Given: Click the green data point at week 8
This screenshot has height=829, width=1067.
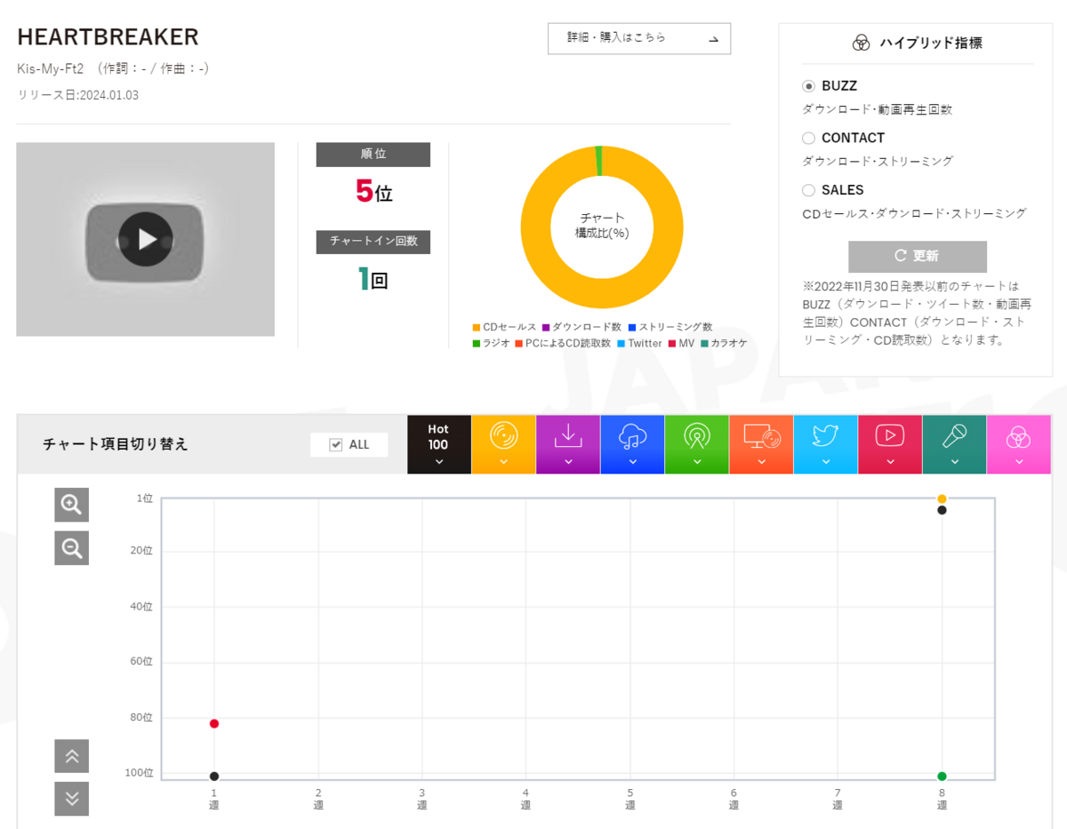Looking at the screenshot, I should coord(942,777).
